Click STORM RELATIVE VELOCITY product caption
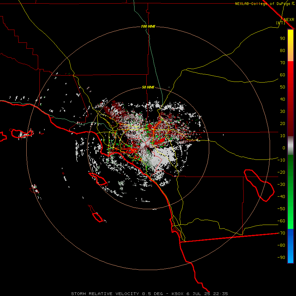 [x=105, y=294]
